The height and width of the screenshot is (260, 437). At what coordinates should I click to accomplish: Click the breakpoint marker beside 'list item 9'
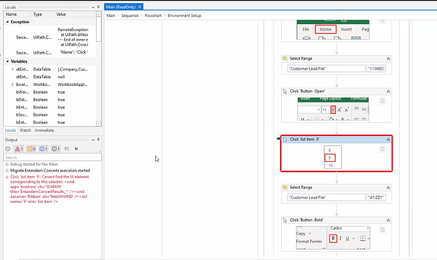279,139
